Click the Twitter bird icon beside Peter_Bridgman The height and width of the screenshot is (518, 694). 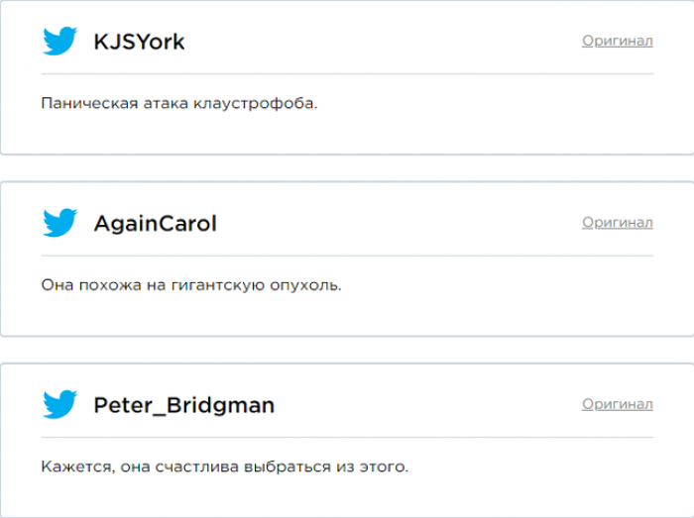click(59, 404)
